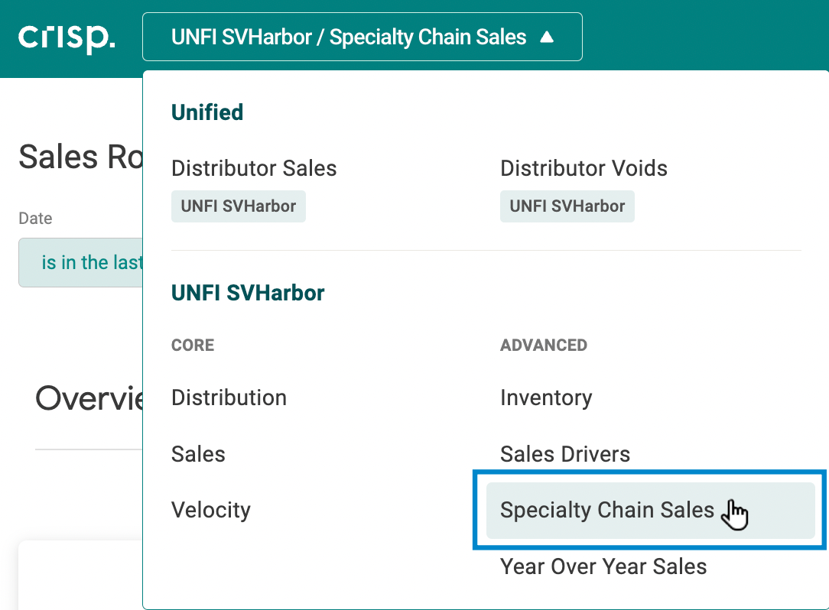Click the UNFI SVHarbor section heading
This screenshot has width=829, height=610.
click(248, 293)
